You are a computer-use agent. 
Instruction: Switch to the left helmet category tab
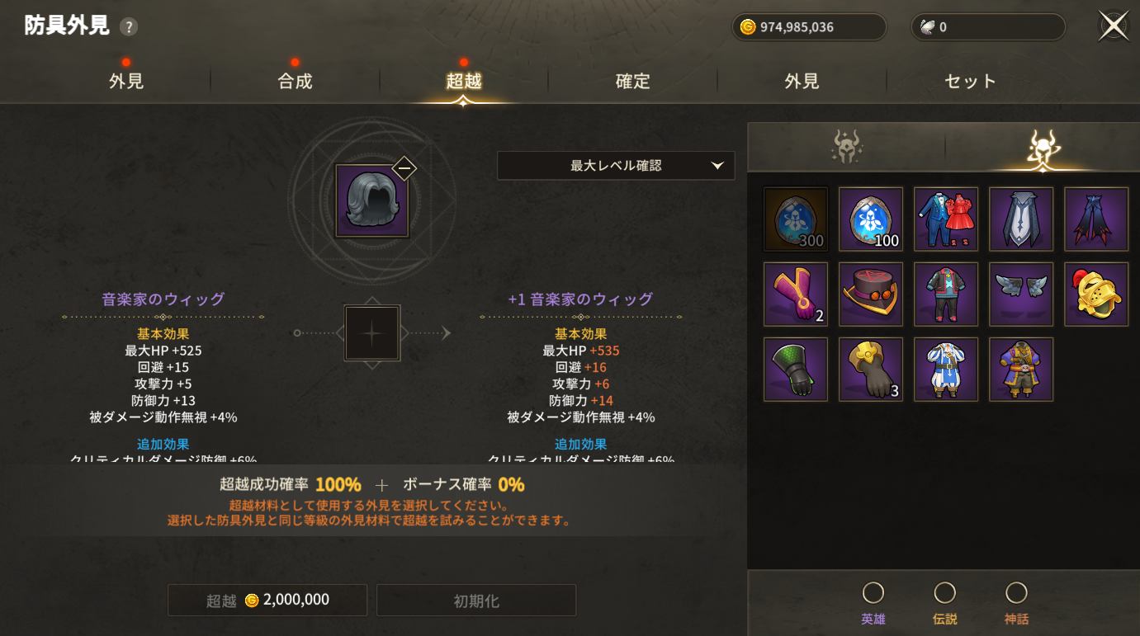tap(846, 147)
